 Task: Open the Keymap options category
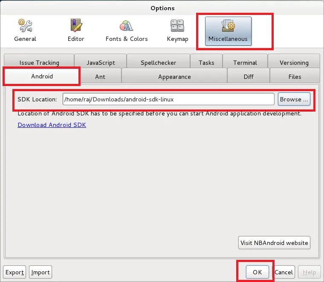[x=177, y=31]
